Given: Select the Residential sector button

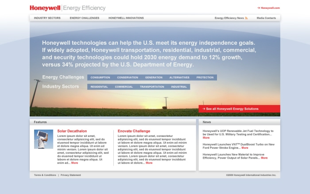Looking at the screenshot, I should pos(99,87).
